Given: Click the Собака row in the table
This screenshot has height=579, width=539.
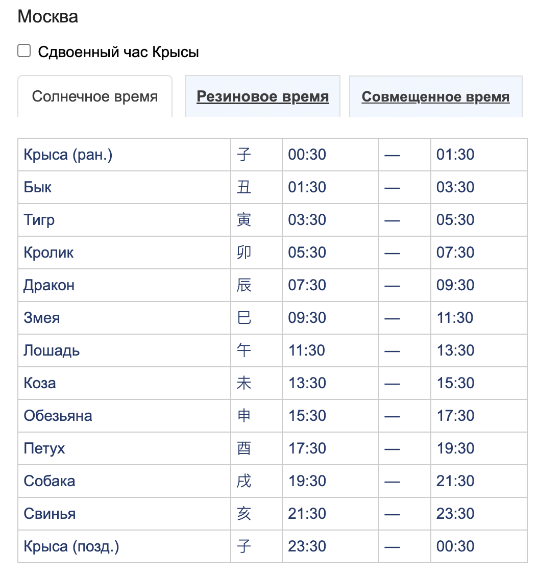Looking at the screenshot, I should point(48,481).
